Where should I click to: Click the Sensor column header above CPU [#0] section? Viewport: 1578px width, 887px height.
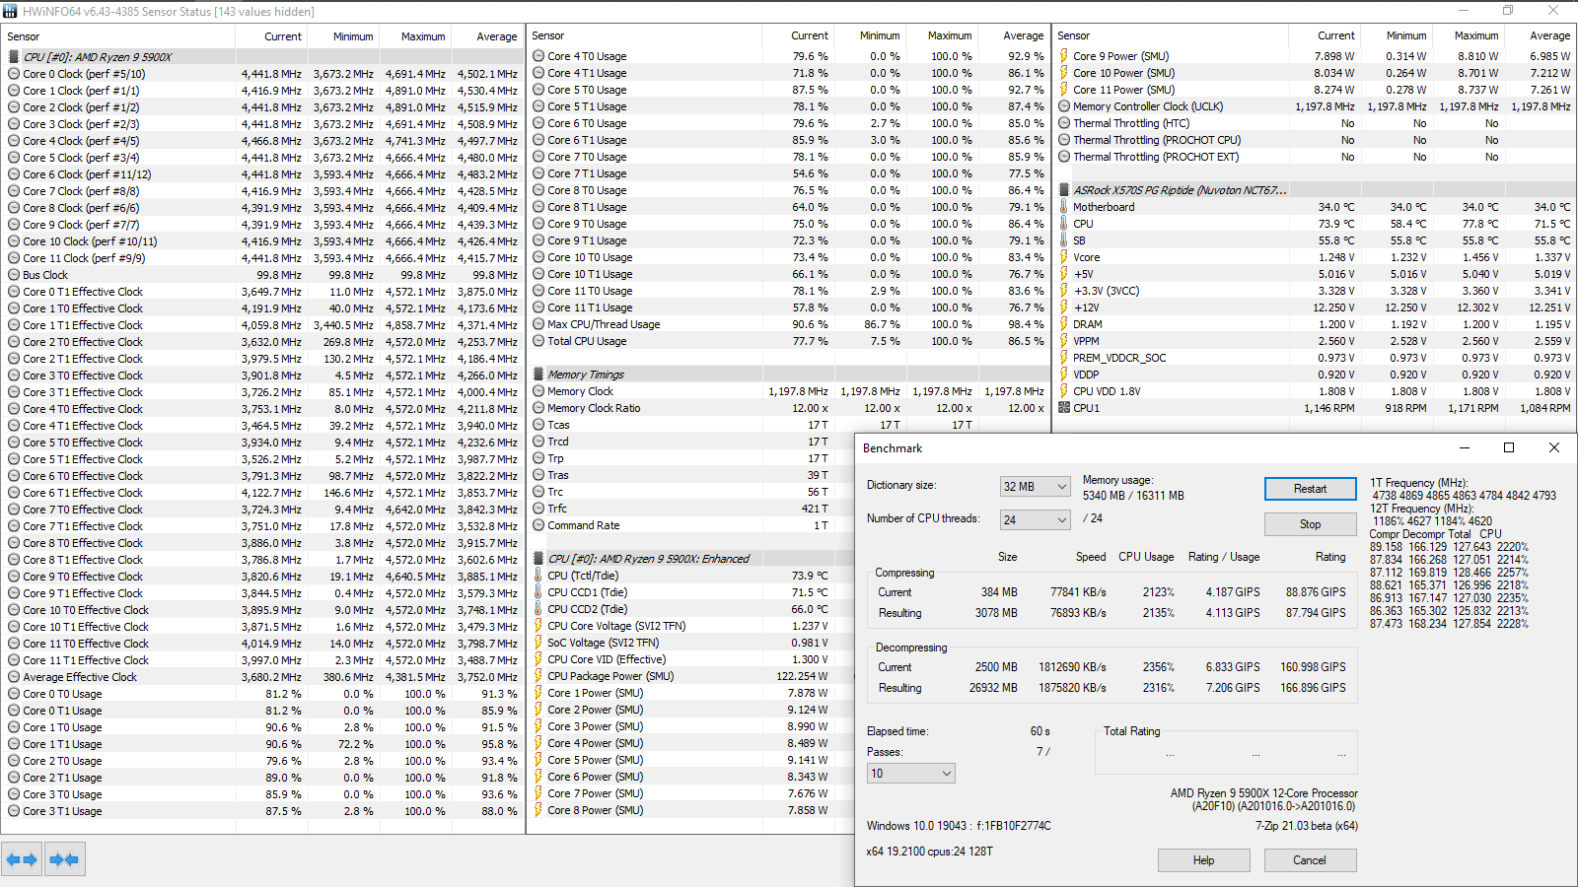(118, 36)
